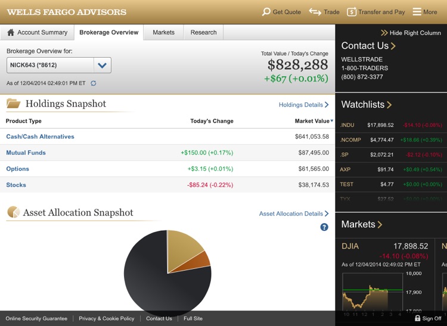Open Get Quote magnifier icon
447x326 pixels.
(x=266, y=12)
